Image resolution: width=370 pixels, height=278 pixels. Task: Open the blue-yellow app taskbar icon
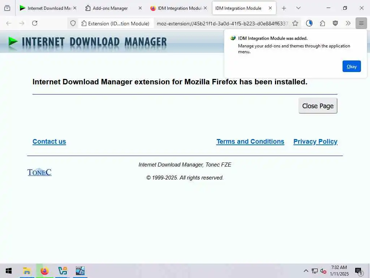(x=63, y=271)
